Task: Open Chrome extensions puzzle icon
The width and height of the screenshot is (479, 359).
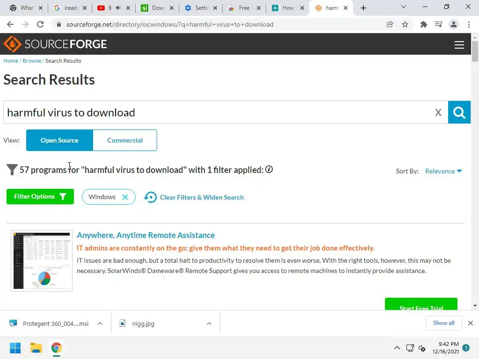Action: (423, 24)
